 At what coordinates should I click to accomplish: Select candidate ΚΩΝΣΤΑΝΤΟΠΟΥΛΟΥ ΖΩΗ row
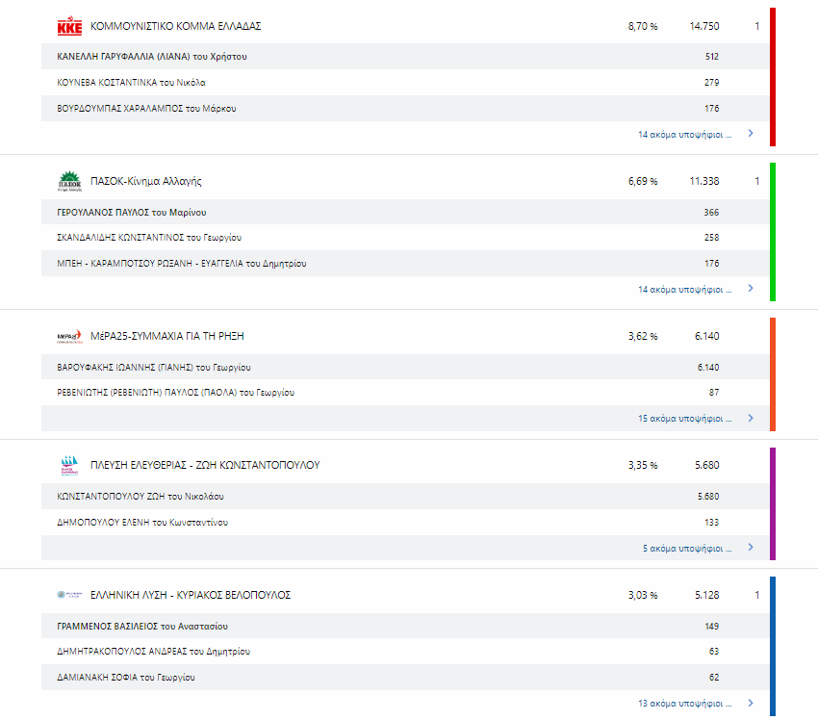[141, 497]
